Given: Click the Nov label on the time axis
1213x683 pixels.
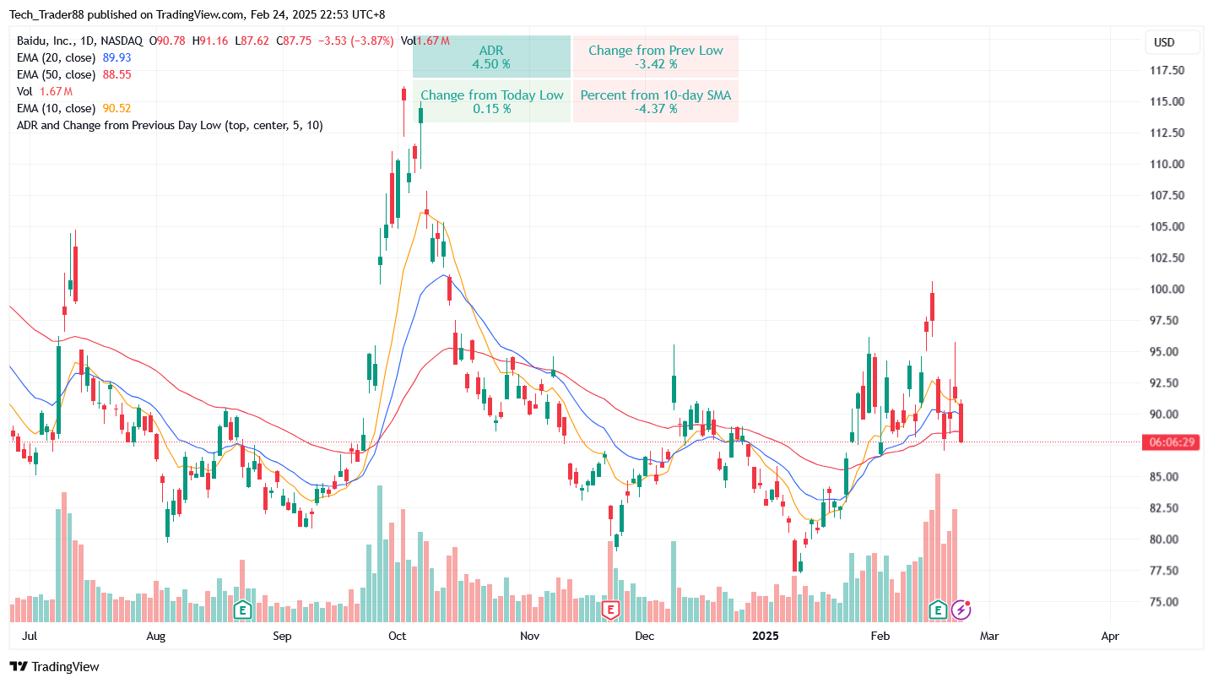Looking at the screenshot, I should [x=529, y=636].
